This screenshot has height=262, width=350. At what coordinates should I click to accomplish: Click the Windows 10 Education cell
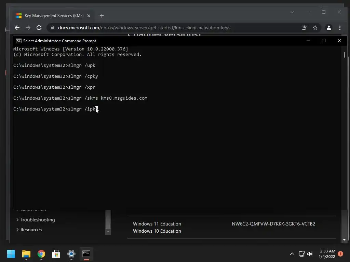tap(157, 231)
